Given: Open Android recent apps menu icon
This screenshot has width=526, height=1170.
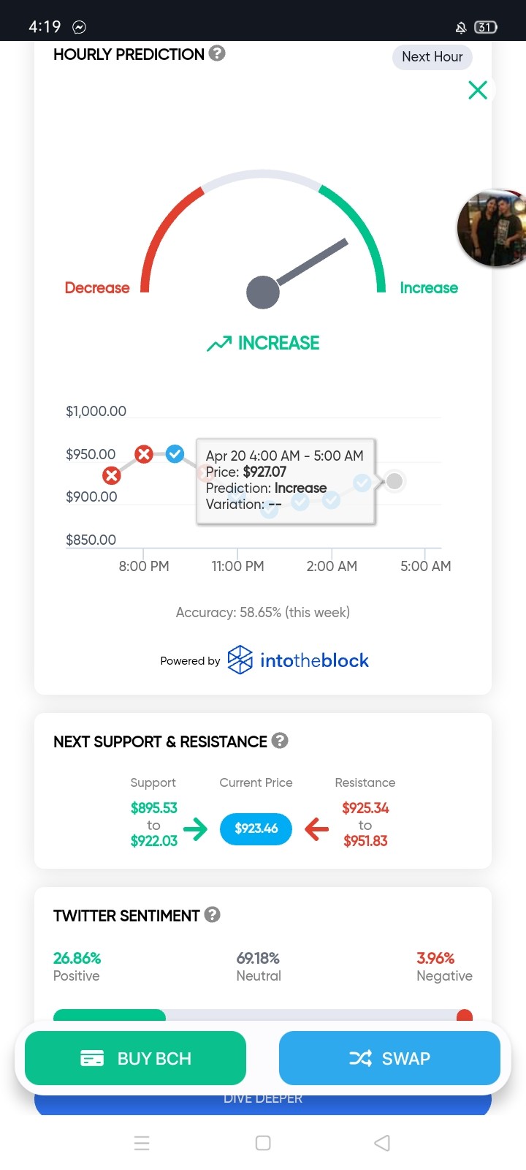Looking at the screenshot, I should [142, 1143].
